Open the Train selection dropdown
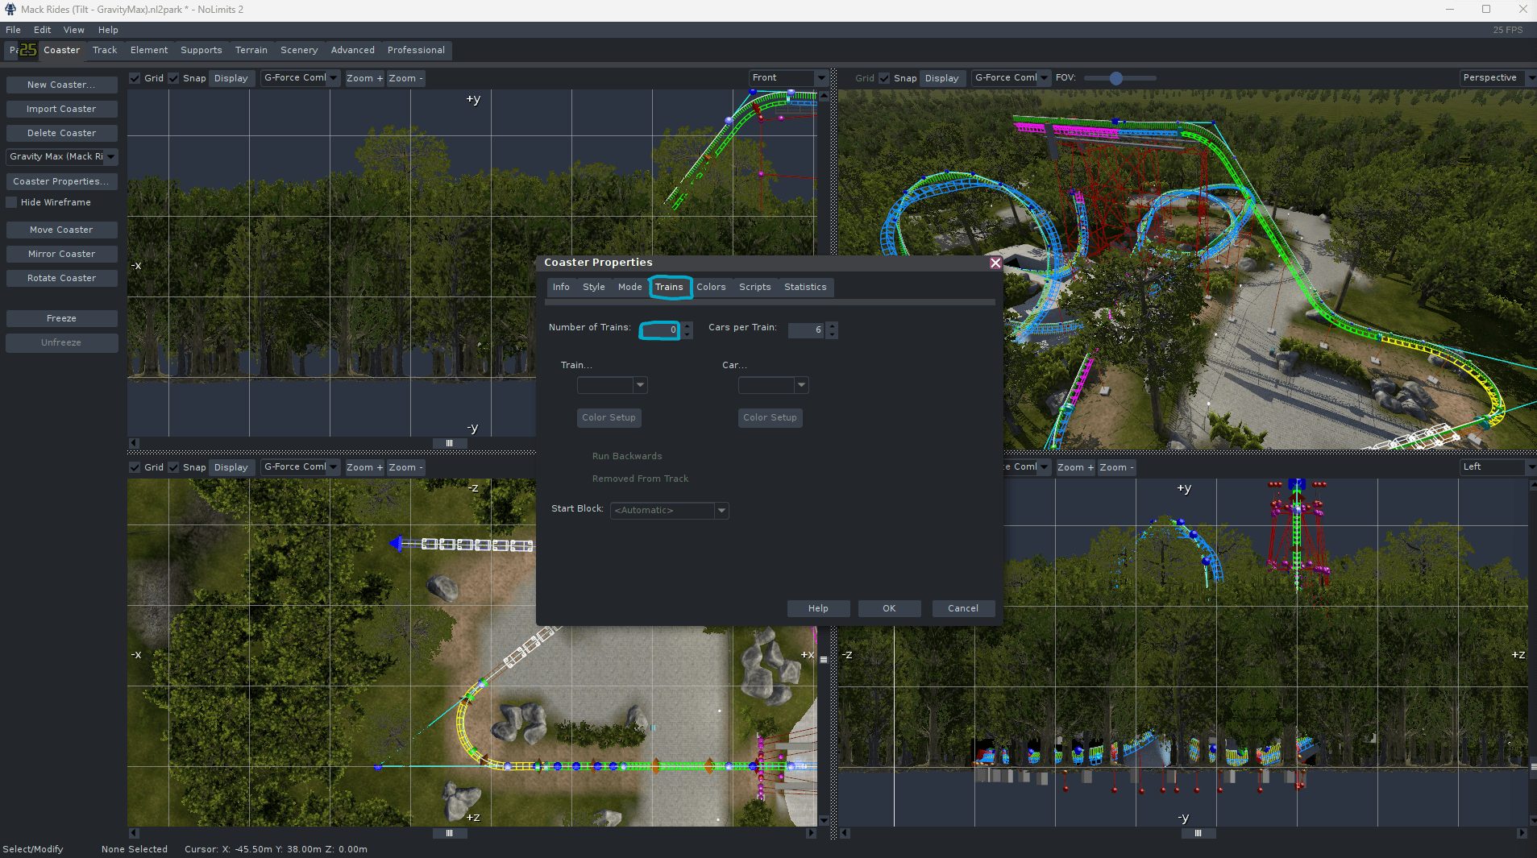The height and width of the screenshot is (858, 1537). 613,385
